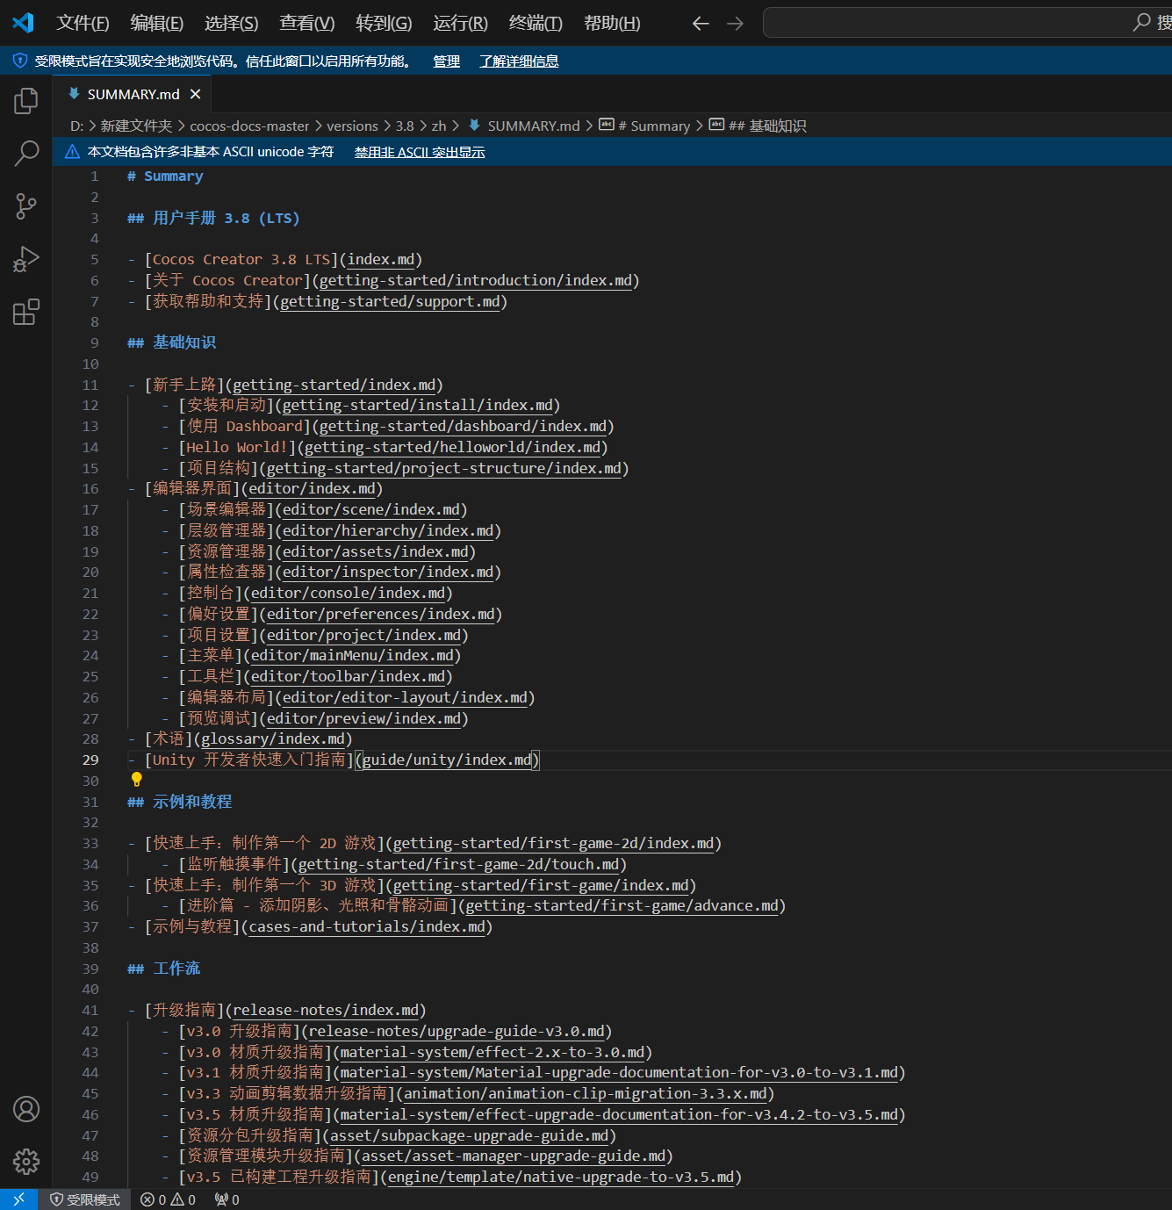The width and height of the screenshot is (1172, 1210).
Task: Open the 终端(T) menu
Action: pyautogui.click(x=536, y=23)
